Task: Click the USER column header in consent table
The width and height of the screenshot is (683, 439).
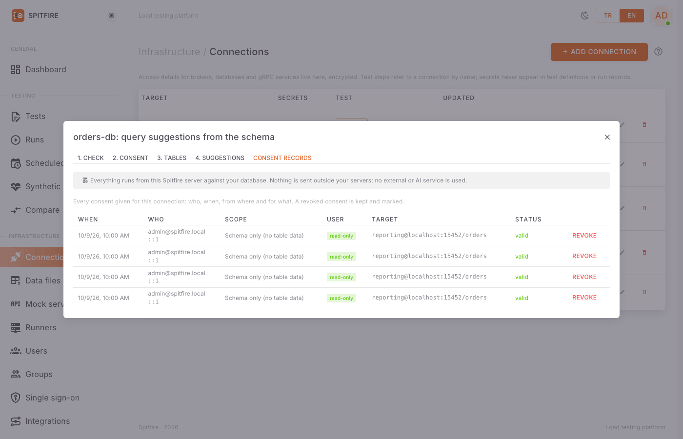Action: (336, 219)
